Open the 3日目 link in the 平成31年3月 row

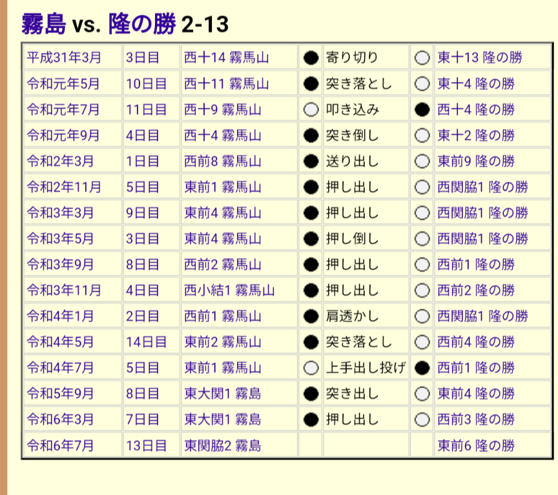coord(142,57)
